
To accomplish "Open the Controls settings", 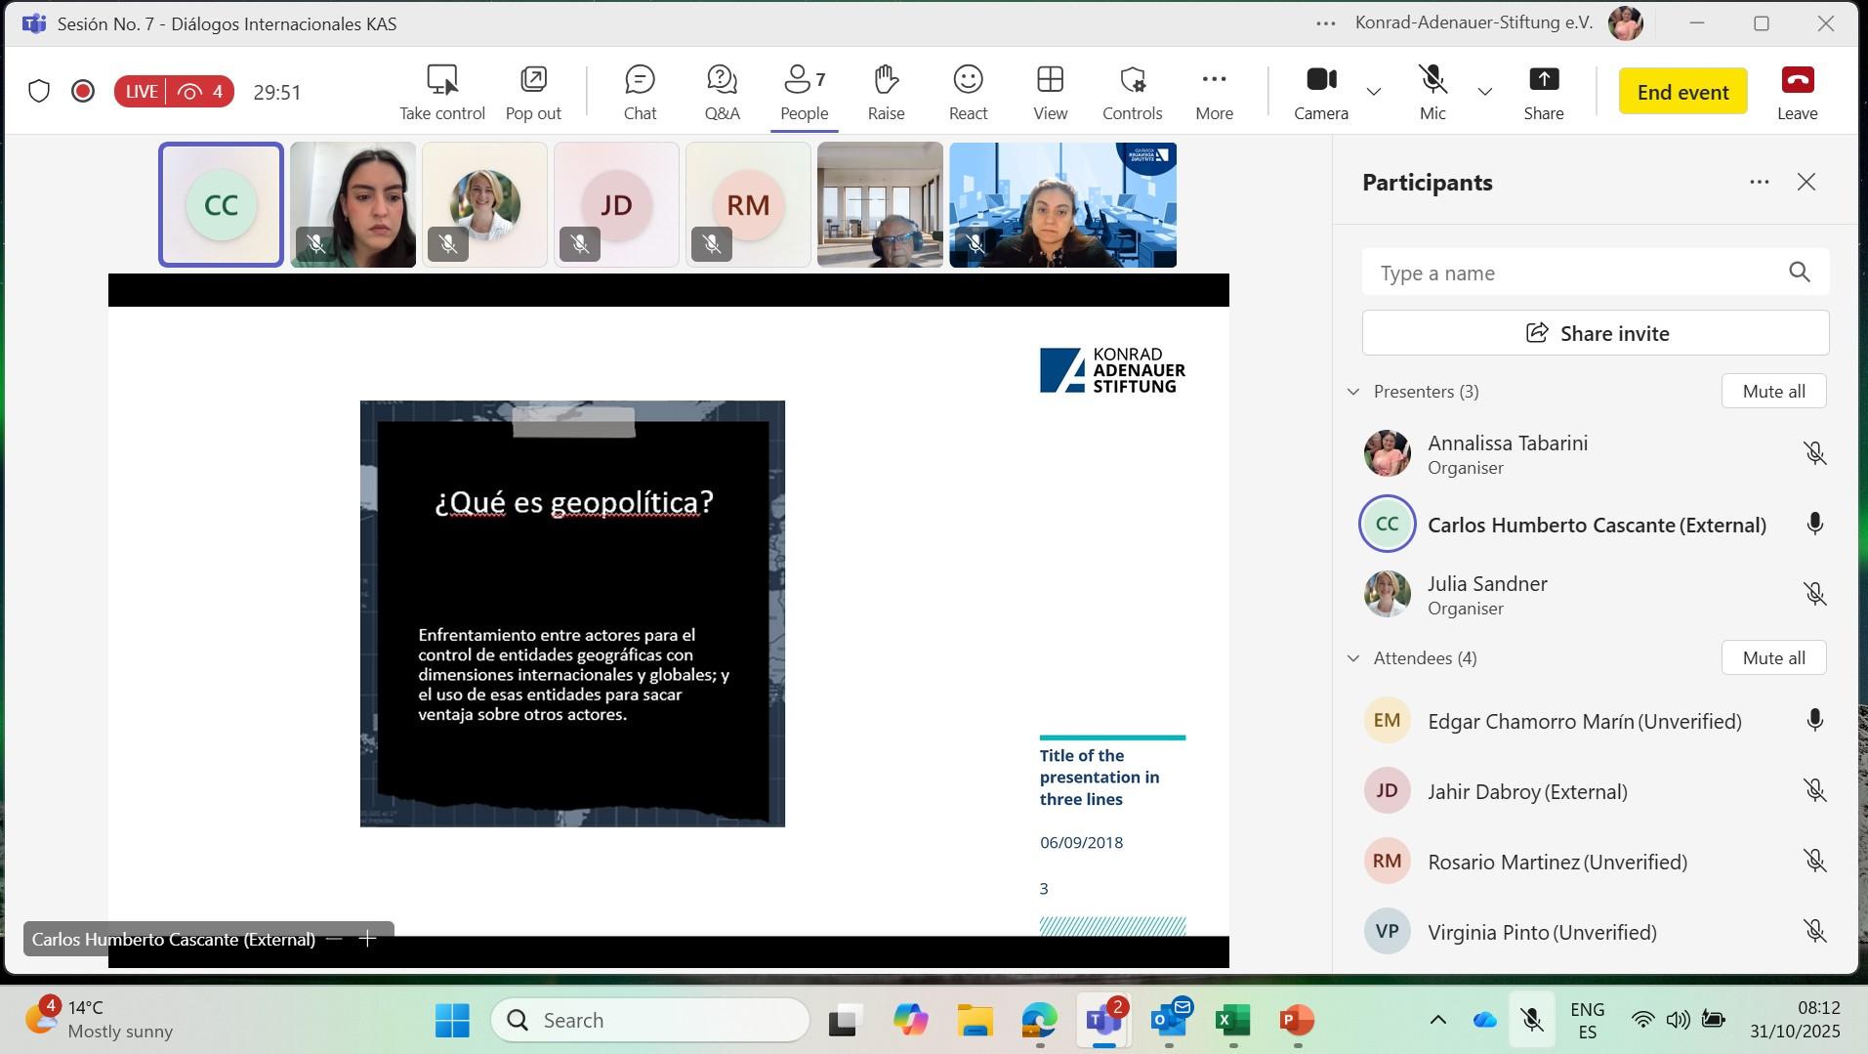I will click(x=1132, y=93).
